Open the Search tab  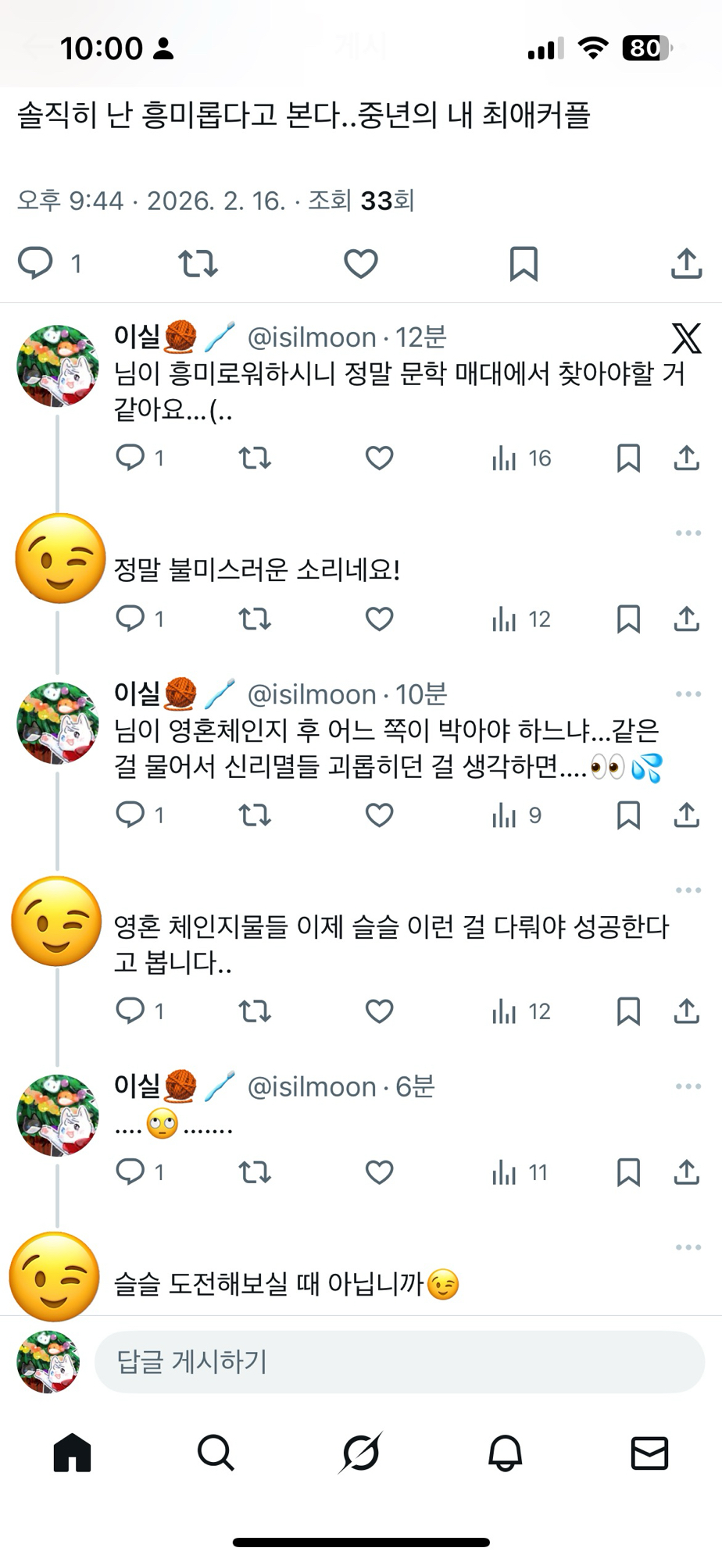click(x=216, y=1453)
